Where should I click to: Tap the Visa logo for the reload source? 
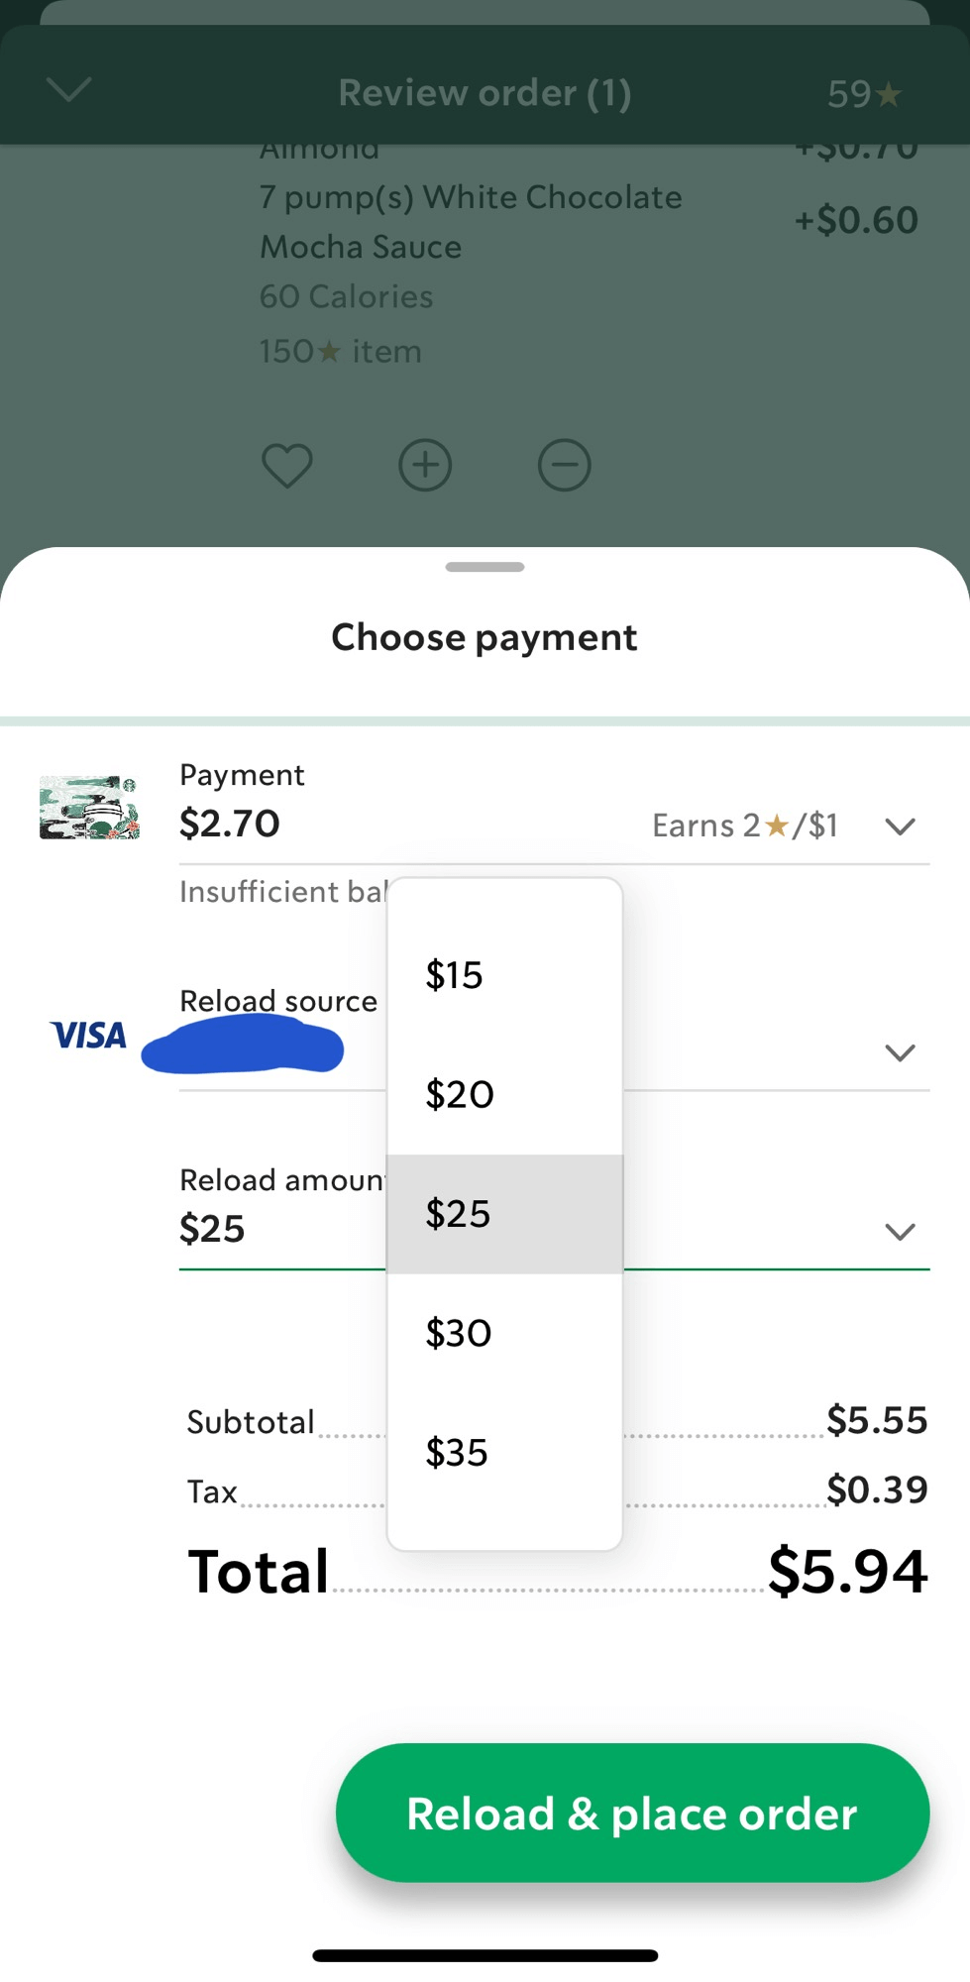point(88,1036)
